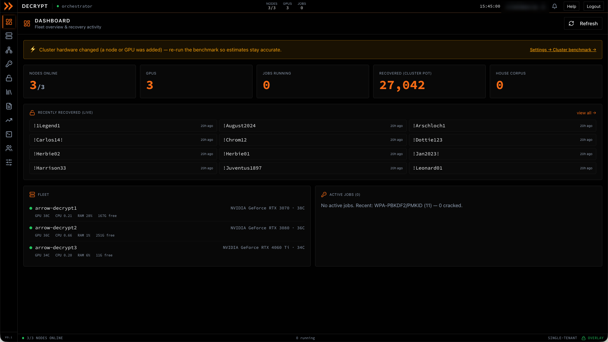Select recovered entry !Dottie123
The width and height of the screenshot is (608, 342).
coord(502,140)
